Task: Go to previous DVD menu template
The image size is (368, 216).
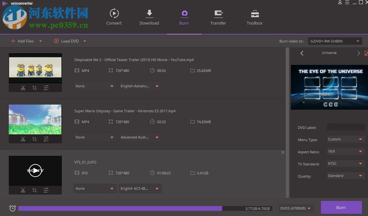Action: click(x=302, y=53)
